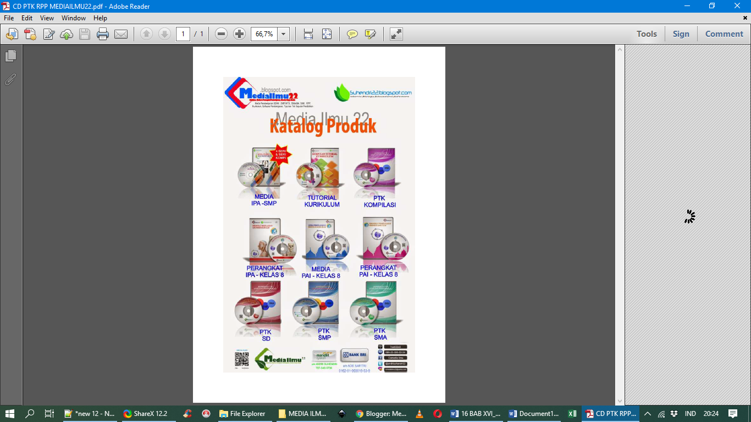Open the File menu
Viewport: 751px width, 422px height.
tap(9, 18)
